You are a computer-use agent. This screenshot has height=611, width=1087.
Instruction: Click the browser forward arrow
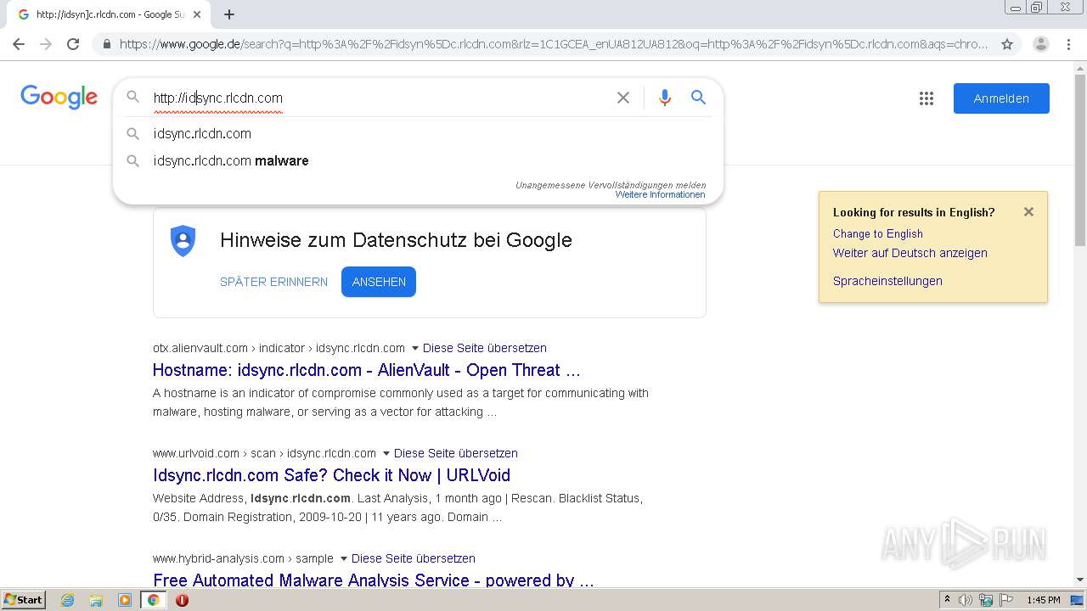coord(46,44)
